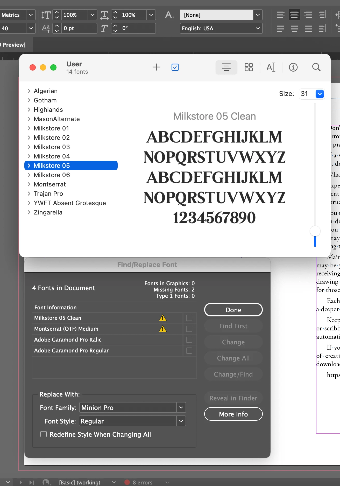Click the red preflight errors indicator

127,482
